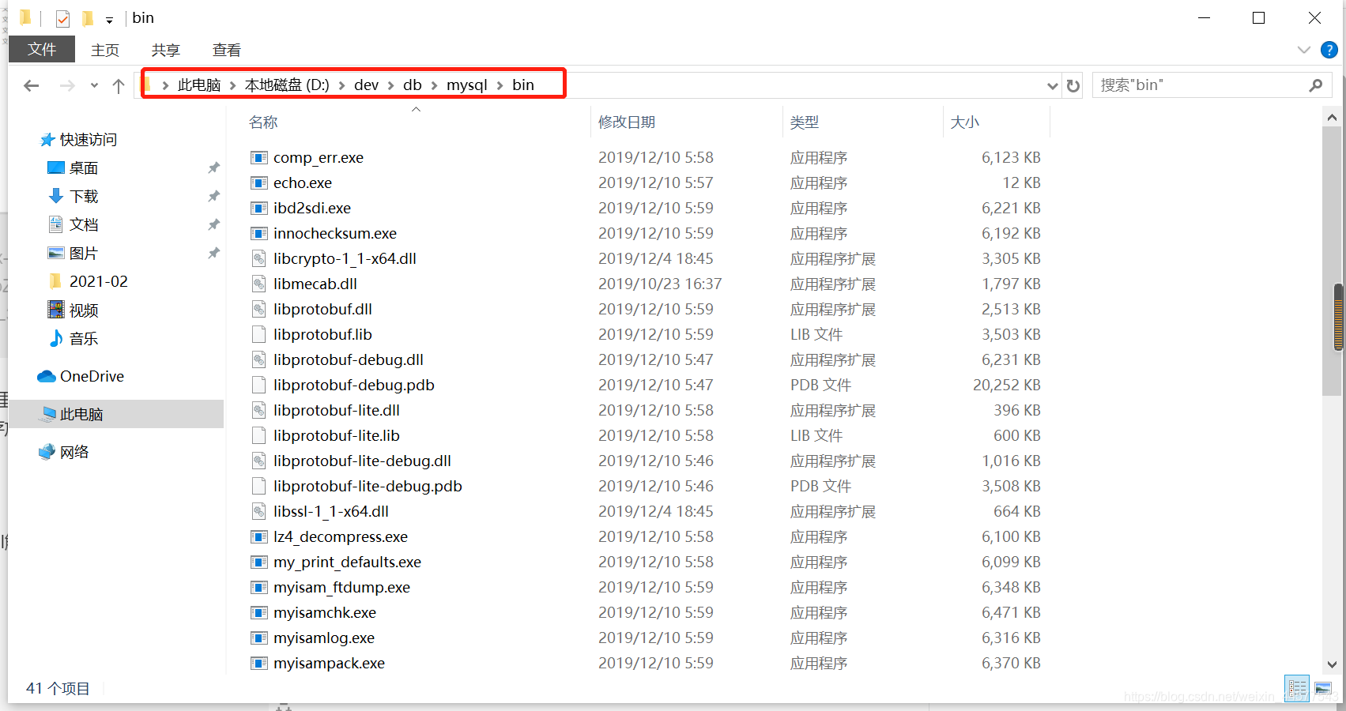Switch to the 共享 ribbon tab
Viewport: 1346px width, 711px height.
165,50
